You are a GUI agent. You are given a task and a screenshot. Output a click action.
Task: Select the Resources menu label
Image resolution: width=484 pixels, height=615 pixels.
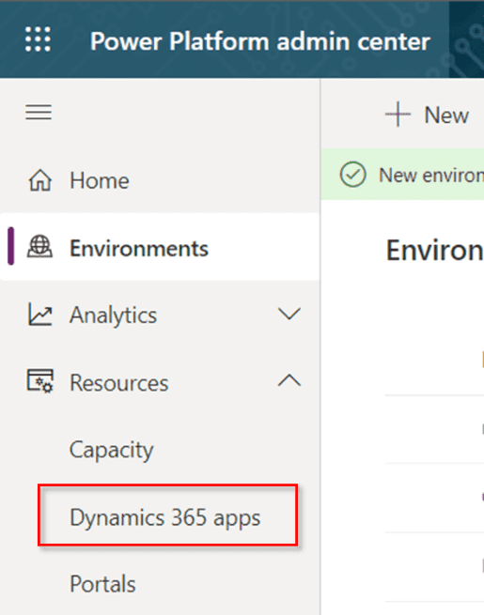click(119, 383)
